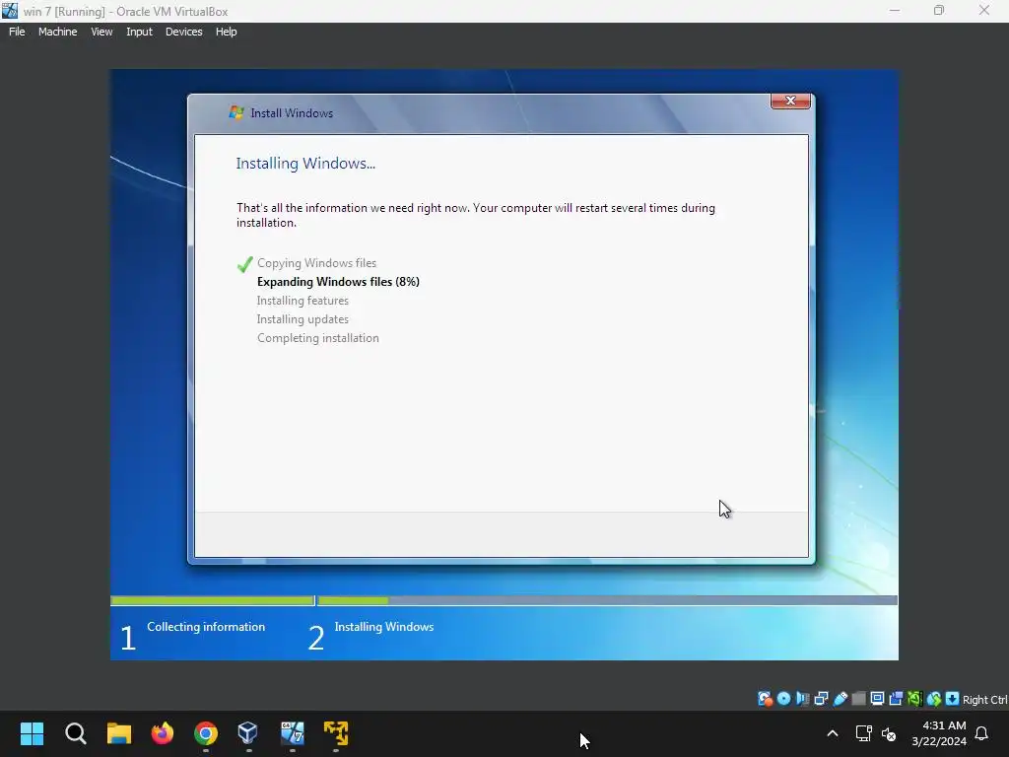Click the restart information paragraph
Image resolution: width=1009 pixels, height=757 pixels.
tap(476, 215)
